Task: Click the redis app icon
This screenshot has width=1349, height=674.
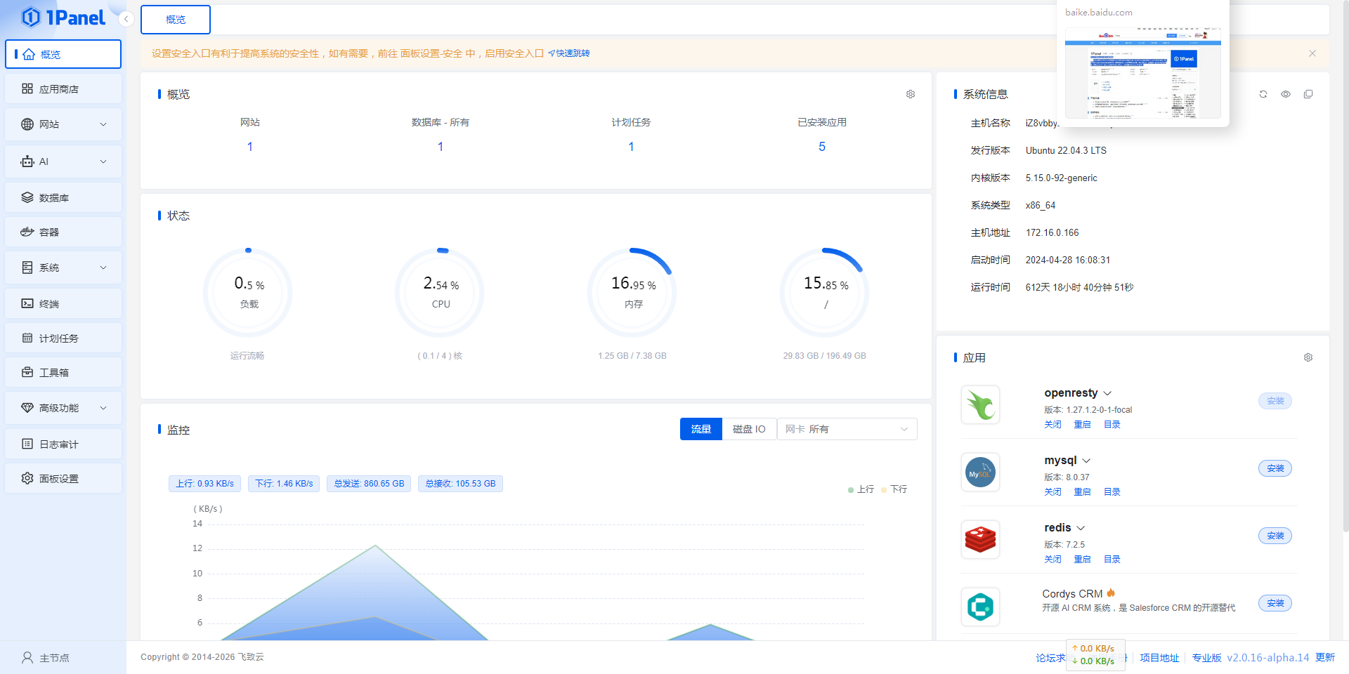Action: pos(980,540)
